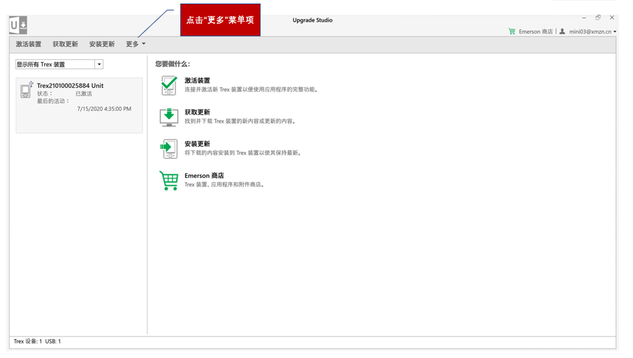Click the Trex device icon in list

[27, 90]
